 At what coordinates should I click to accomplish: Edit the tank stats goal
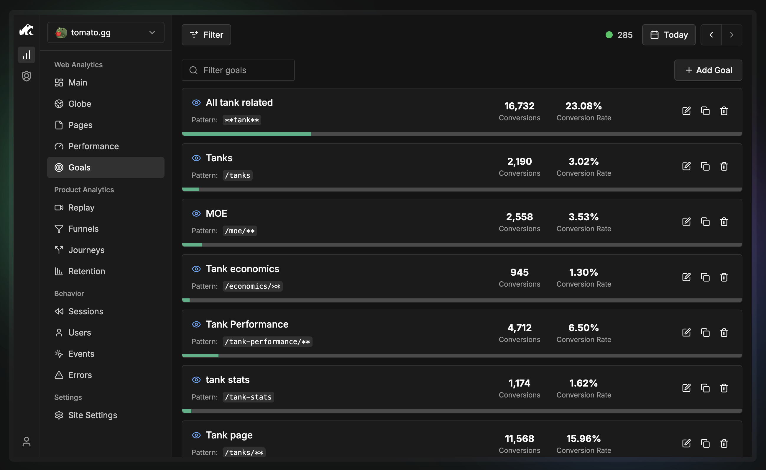point(686,388)
